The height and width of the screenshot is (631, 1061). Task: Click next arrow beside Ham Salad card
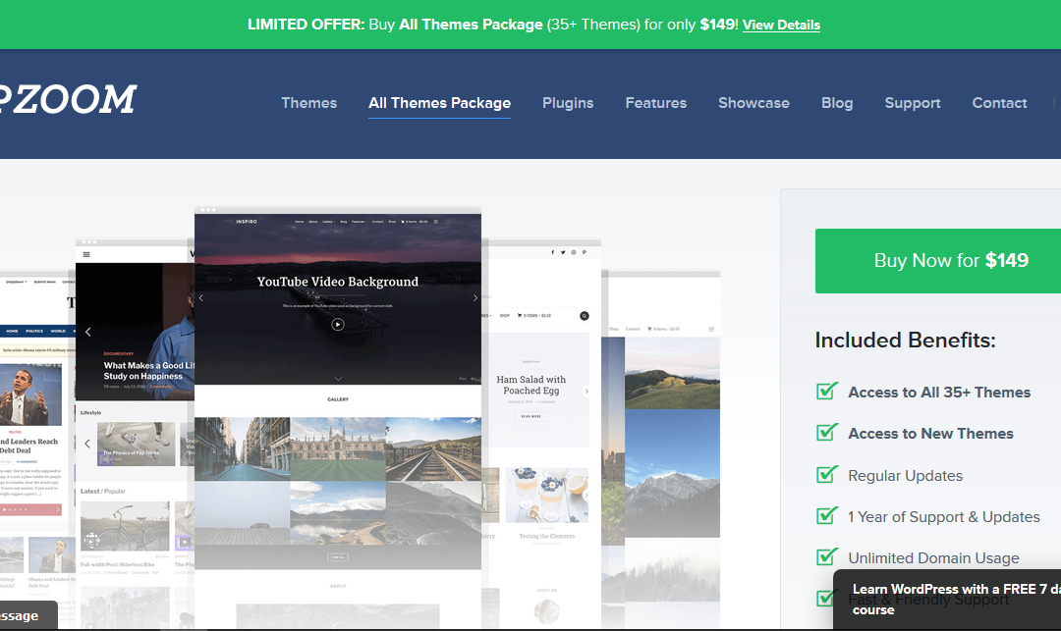[586, 392]
